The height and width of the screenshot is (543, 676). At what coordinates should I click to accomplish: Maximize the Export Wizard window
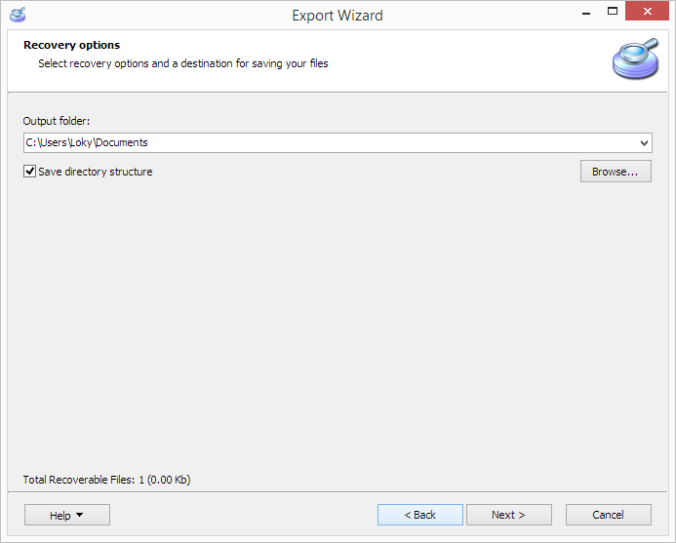(613, 12)
